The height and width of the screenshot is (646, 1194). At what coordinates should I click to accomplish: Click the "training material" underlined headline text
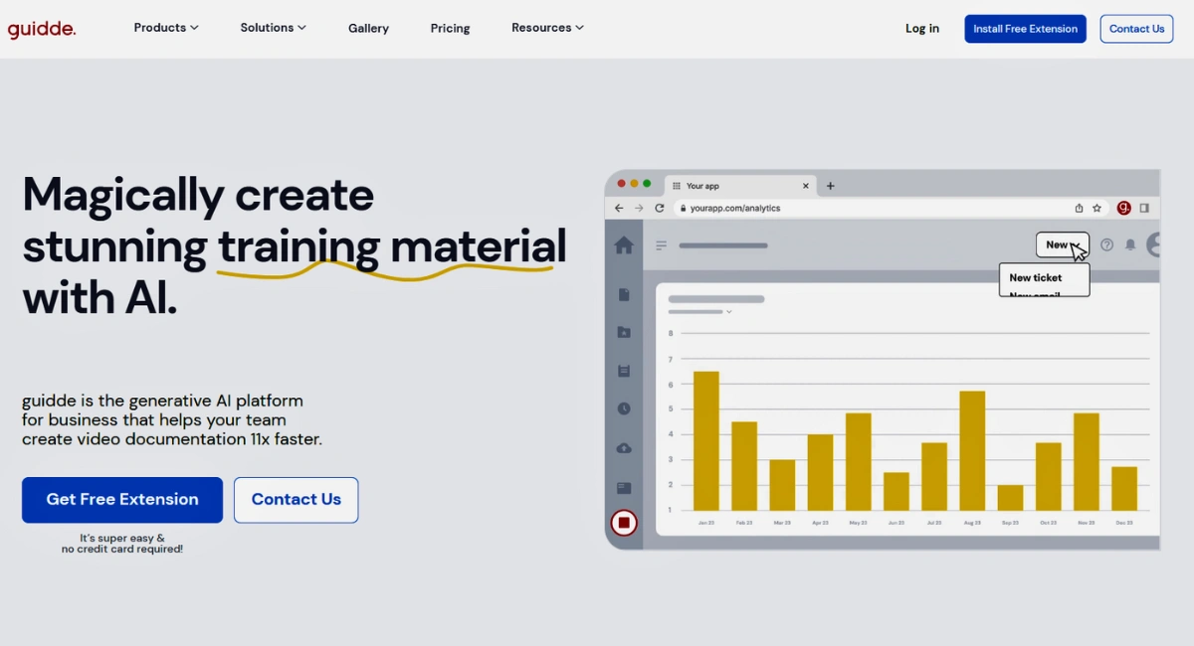pyautogui.click(x=392, y=247)
